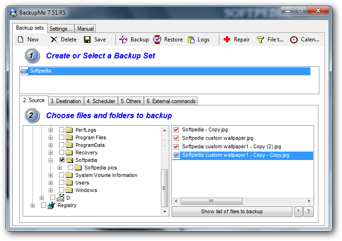342x241 pixels.
Task: Click the file list scroll left arrow
Action: (176, 201)
